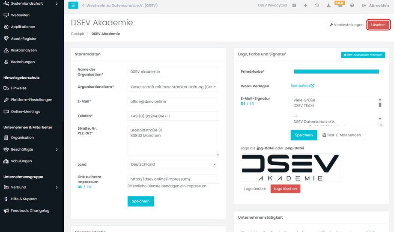Open the history clock icon
394x232 pixels.
(x=317, y=6)
